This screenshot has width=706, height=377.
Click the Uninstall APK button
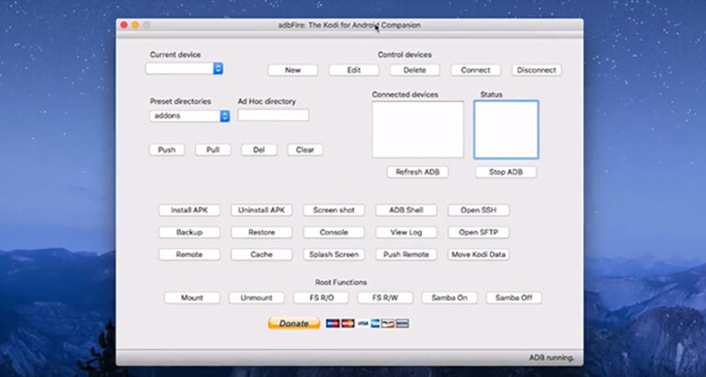(x=262, y=211)
